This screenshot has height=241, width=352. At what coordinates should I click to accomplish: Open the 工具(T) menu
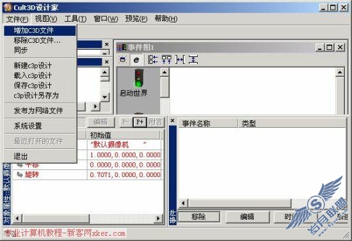(x=76, y=19)
